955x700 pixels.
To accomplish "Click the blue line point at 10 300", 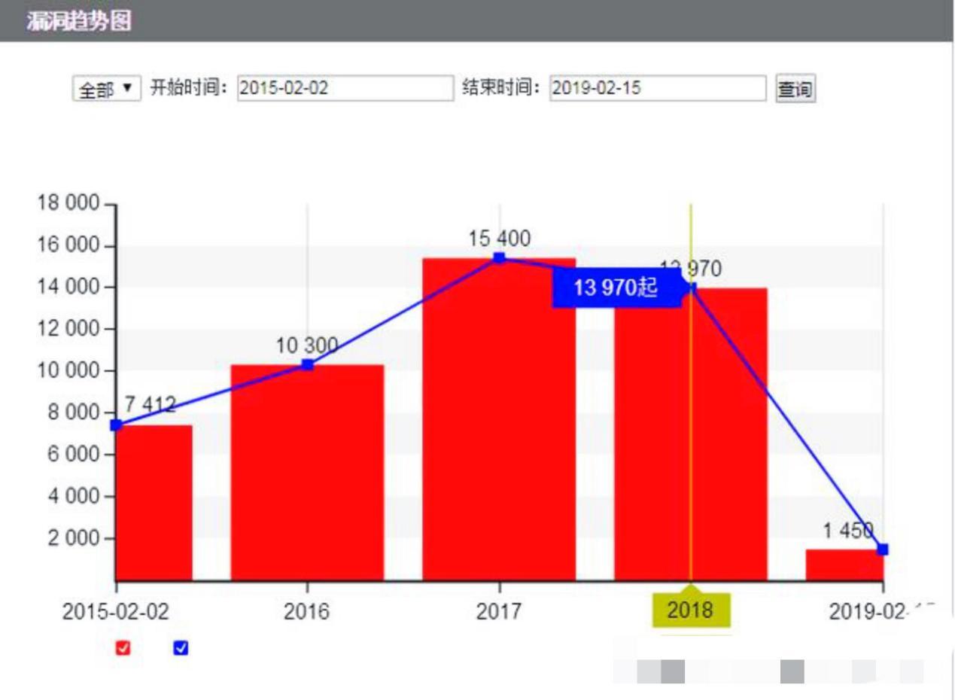I will 307,365.
